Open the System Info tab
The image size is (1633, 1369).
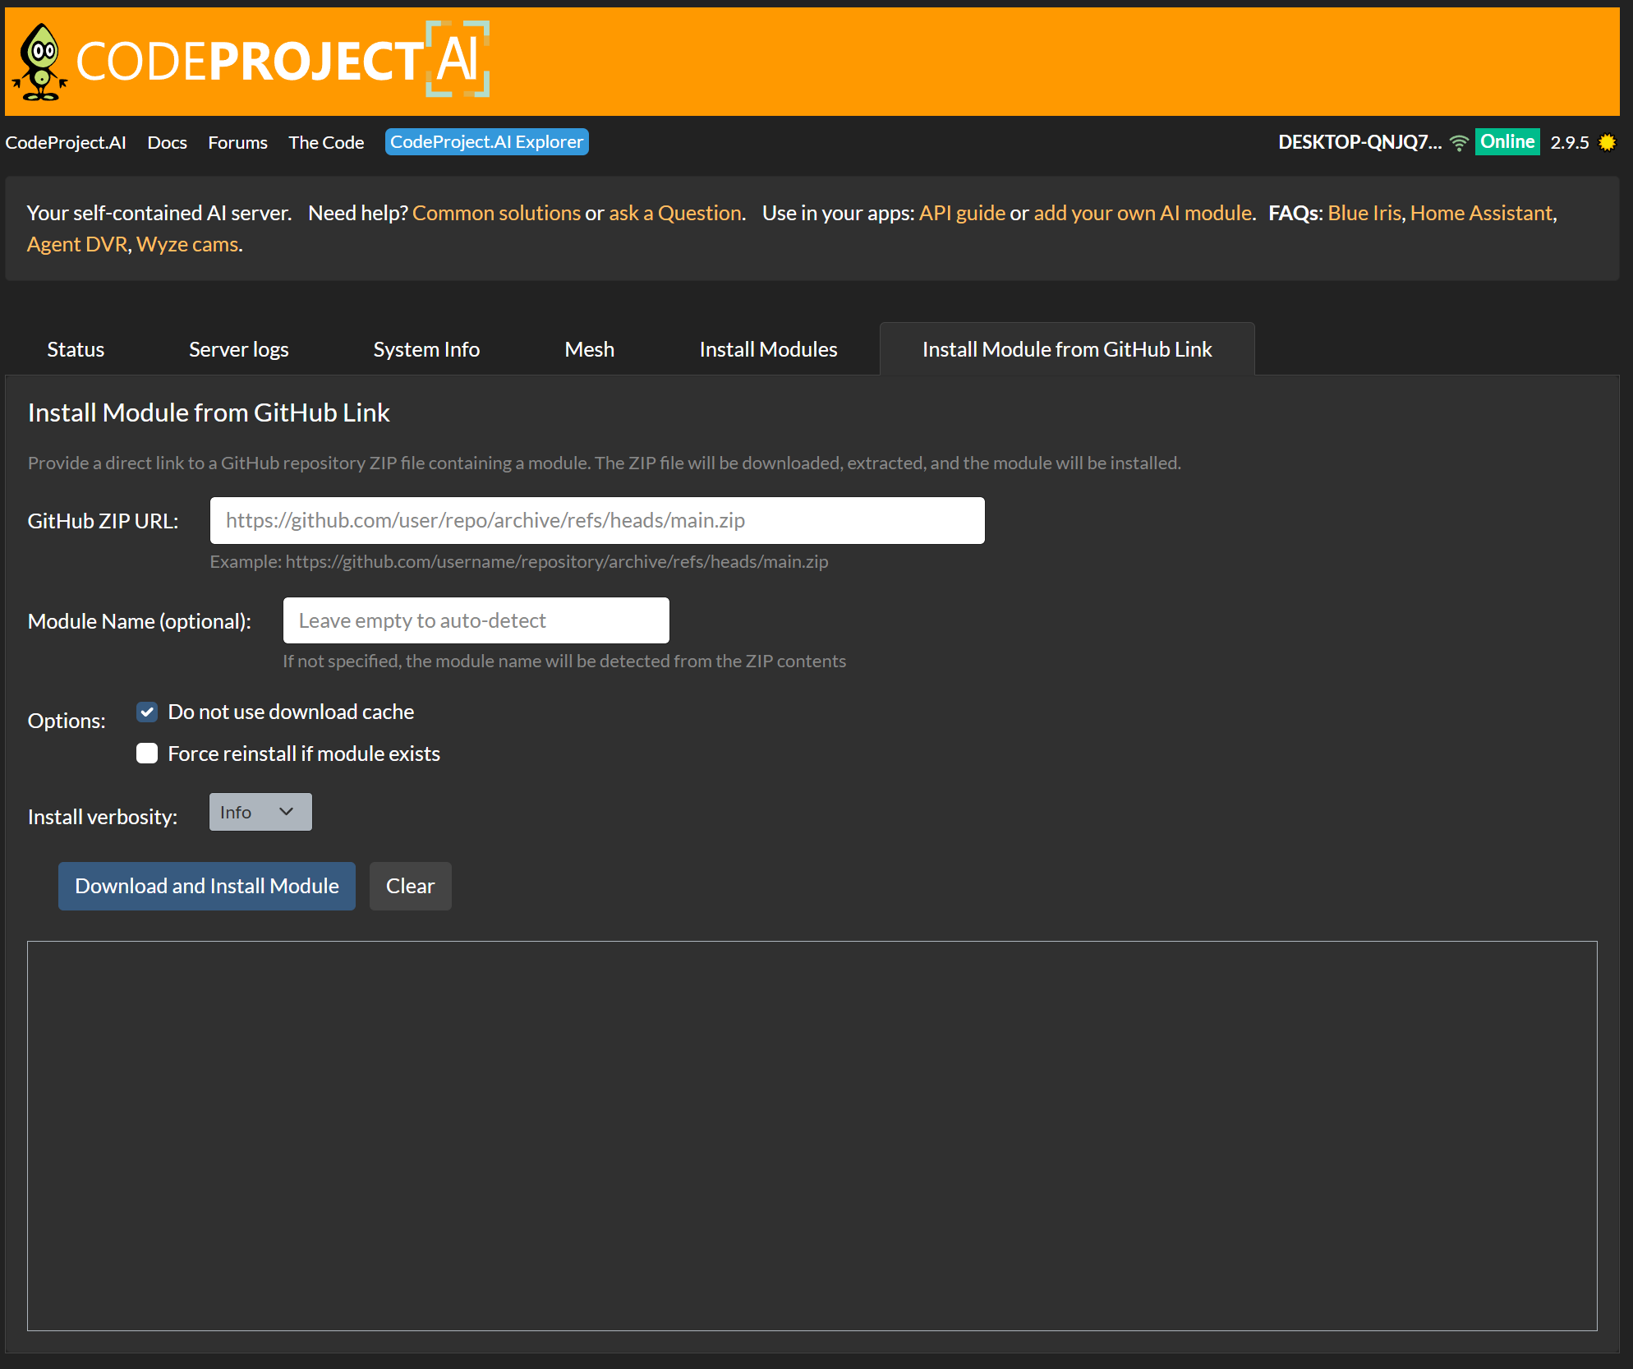pyautogui.click(x=425, y=349)
